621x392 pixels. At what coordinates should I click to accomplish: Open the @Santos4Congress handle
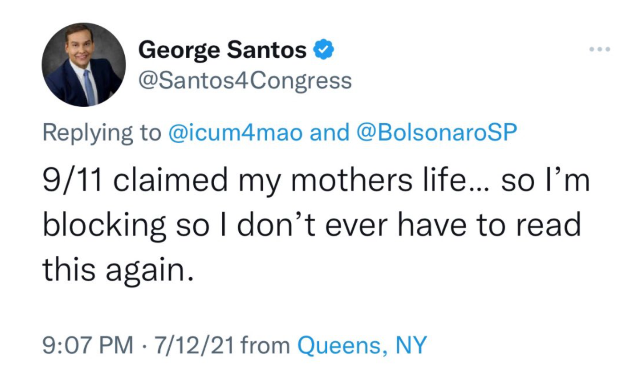[x=245, y=81]
